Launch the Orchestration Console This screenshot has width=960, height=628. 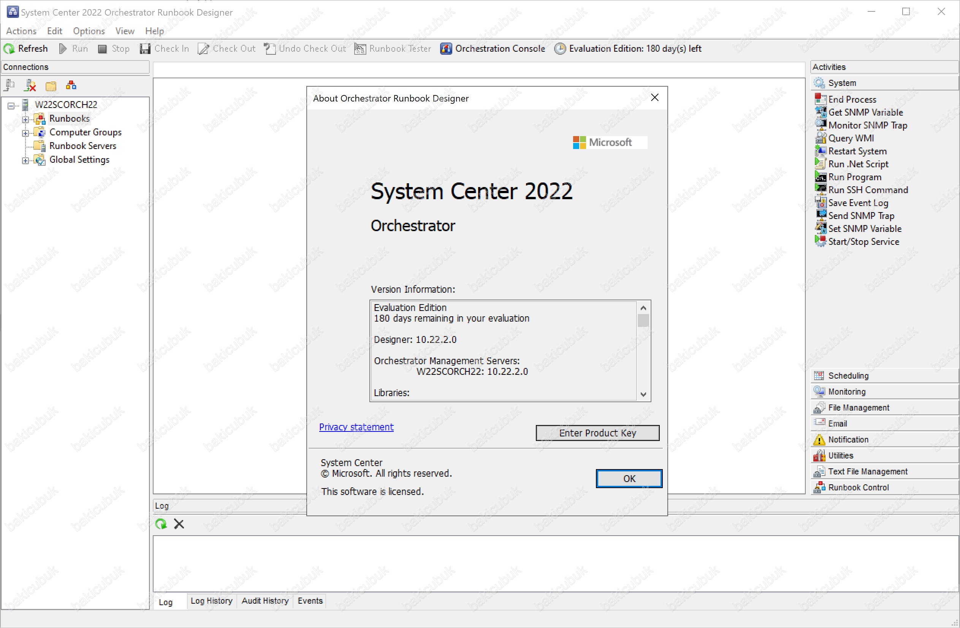coord(493,49)
